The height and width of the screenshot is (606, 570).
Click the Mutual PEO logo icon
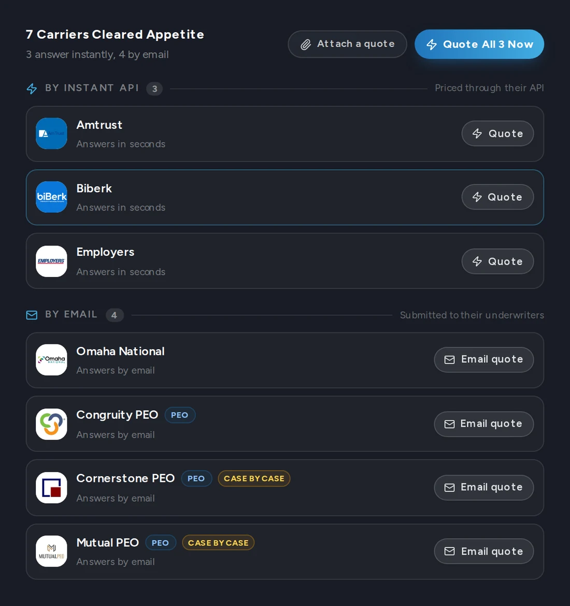click(x=51, y=551)
